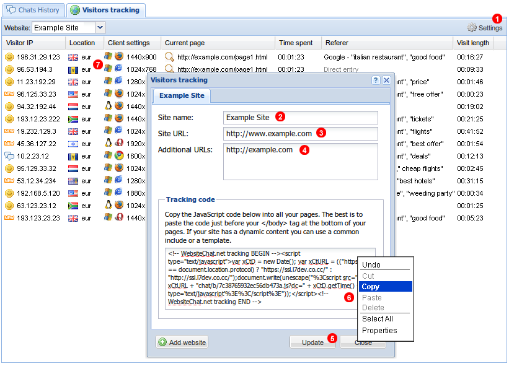Click the page URL in the 196.31.29.123 row
The height and width of the screenshot is (366, 509).
tap(223, 57)
